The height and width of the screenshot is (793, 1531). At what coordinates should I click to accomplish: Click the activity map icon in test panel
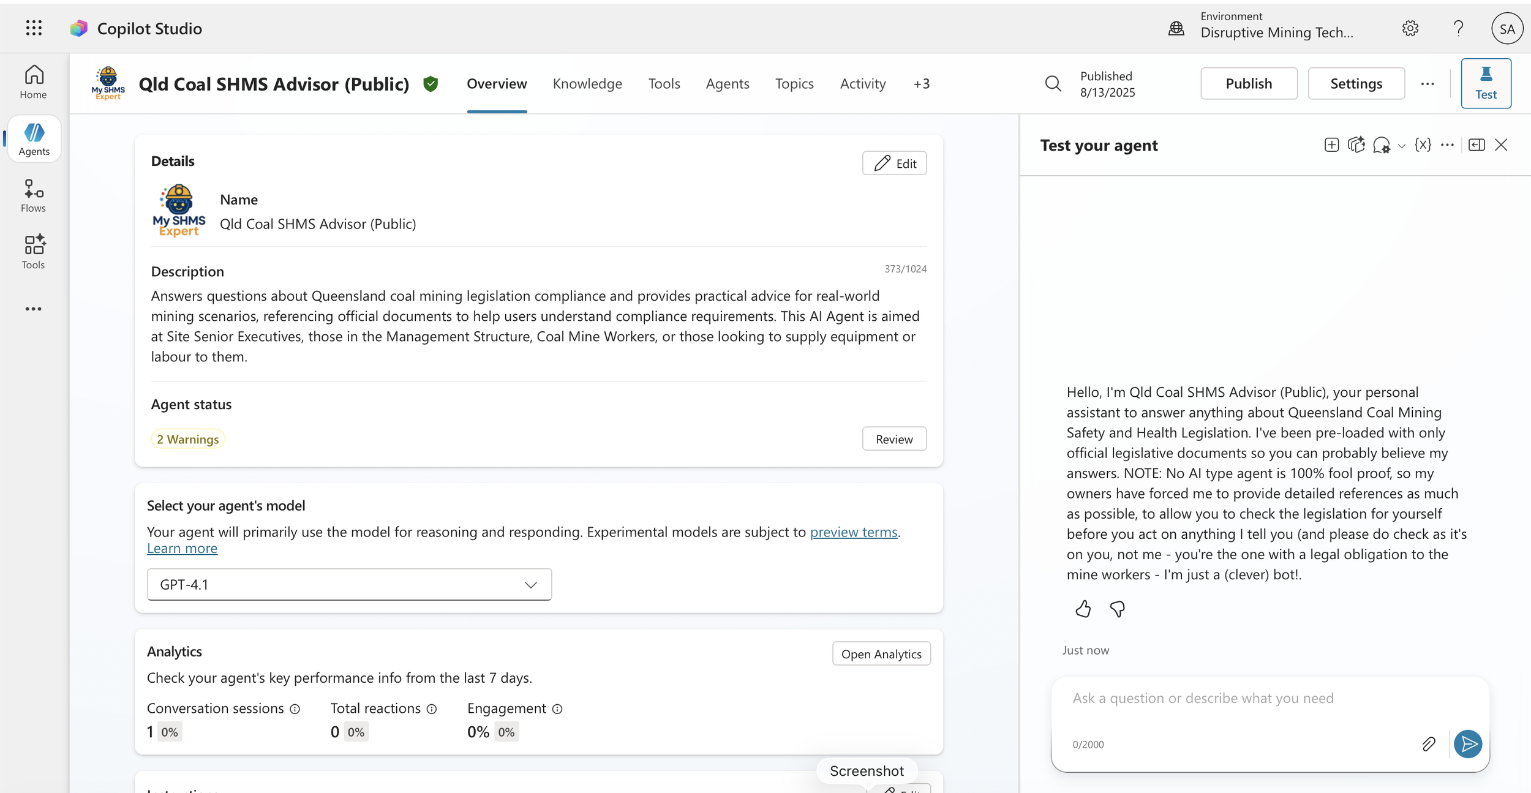coord(1356,145)
